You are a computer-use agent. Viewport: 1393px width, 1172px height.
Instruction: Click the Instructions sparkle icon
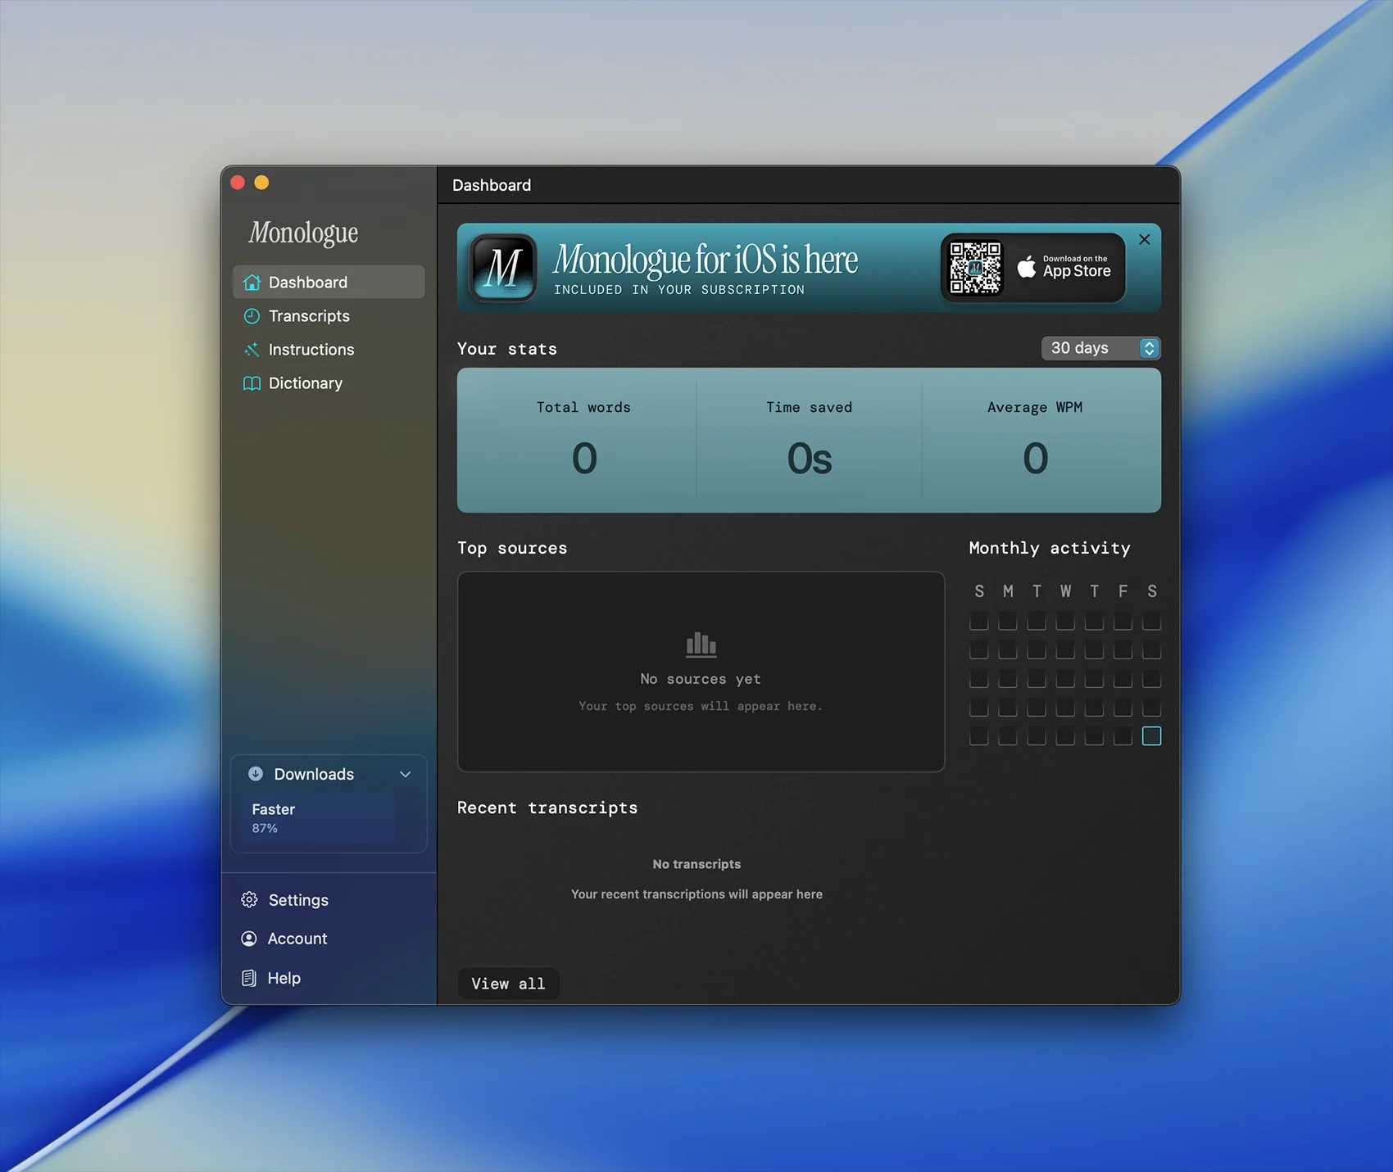point(252,350)
